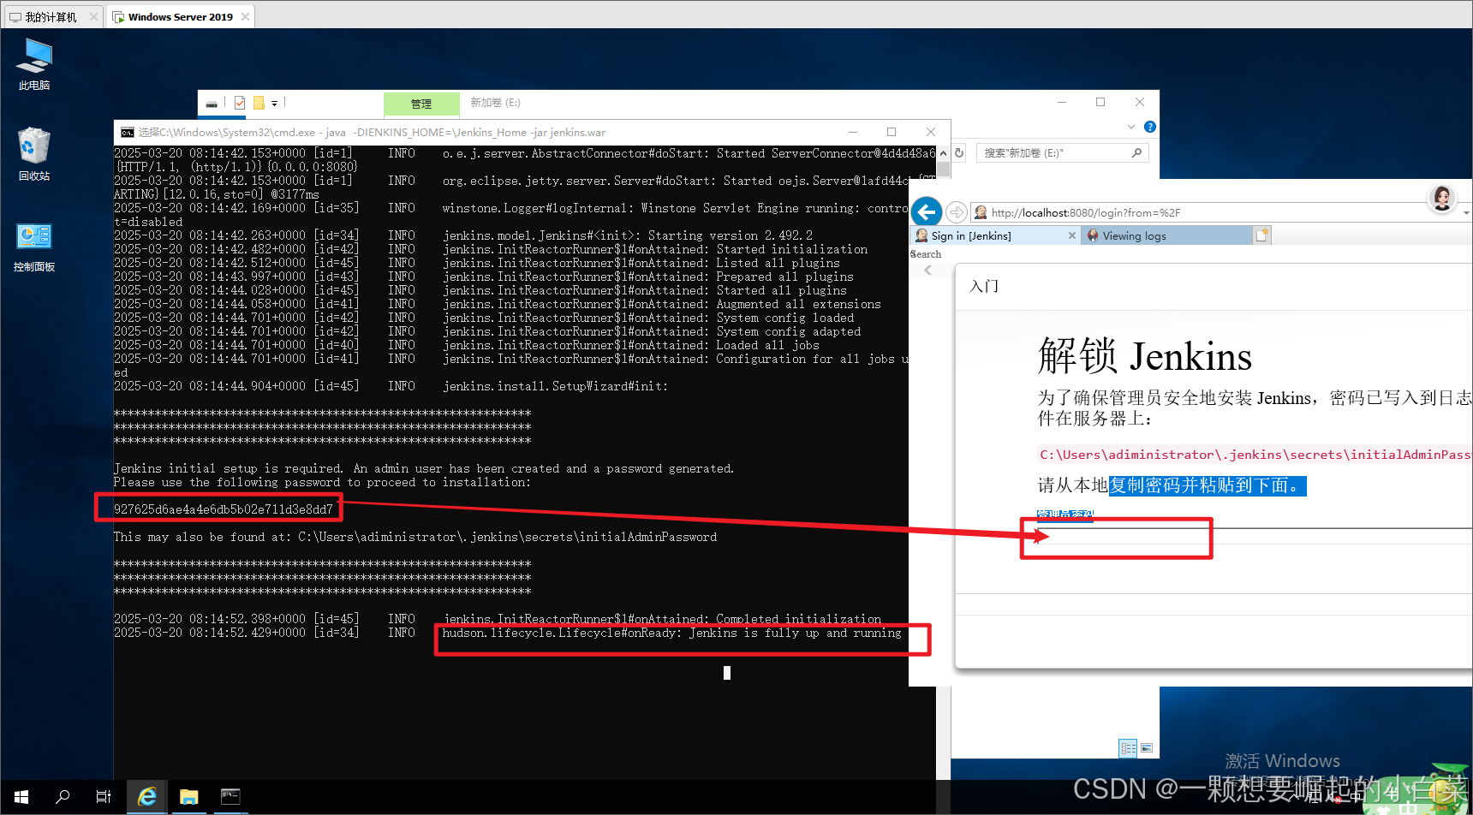Click the administrator password input field
The height and width of the screenshot is (815, 1473).
[1255, 536]
